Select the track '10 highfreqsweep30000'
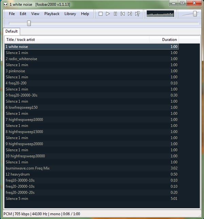The image size is (204, 219). [91, 156]
